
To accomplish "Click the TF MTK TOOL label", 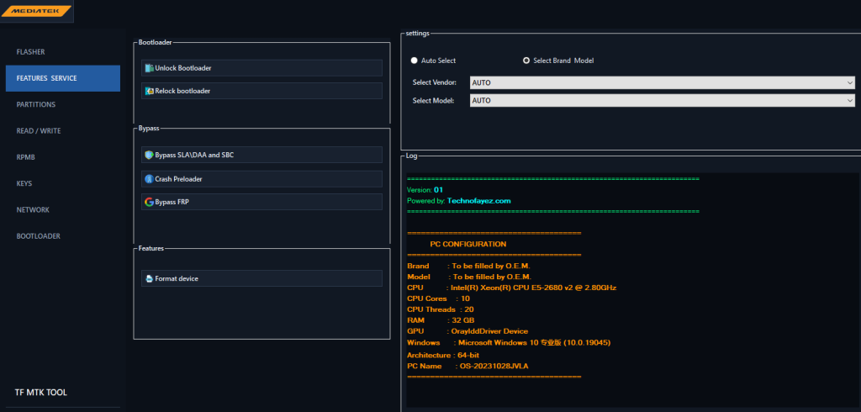I will click(x=40, y=392).
